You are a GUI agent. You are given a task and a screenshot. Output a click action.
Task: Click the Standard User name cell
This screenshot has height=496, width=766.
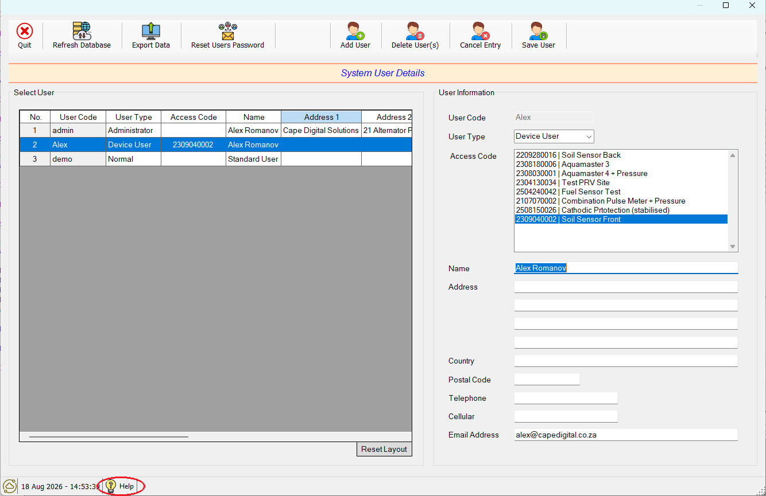pos(254,159)
